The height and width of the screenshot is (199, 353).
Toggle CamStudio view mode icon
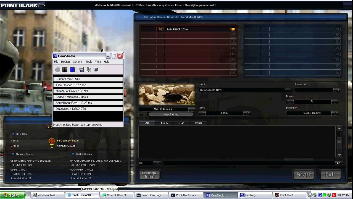point(81,70)
